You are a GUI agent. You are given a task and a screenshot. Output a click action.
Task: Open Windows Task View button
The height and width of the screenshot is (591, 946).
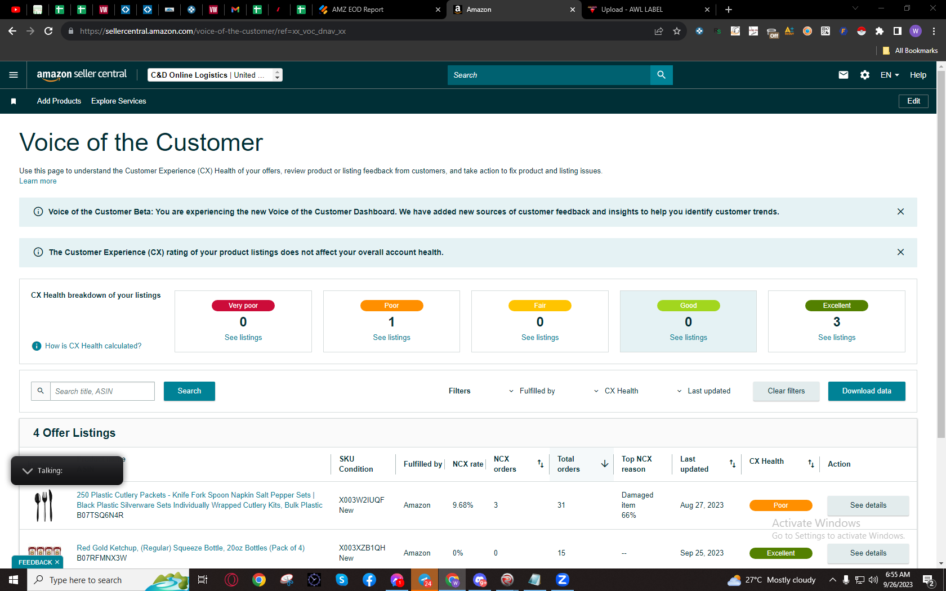click(x=203, y=580)
